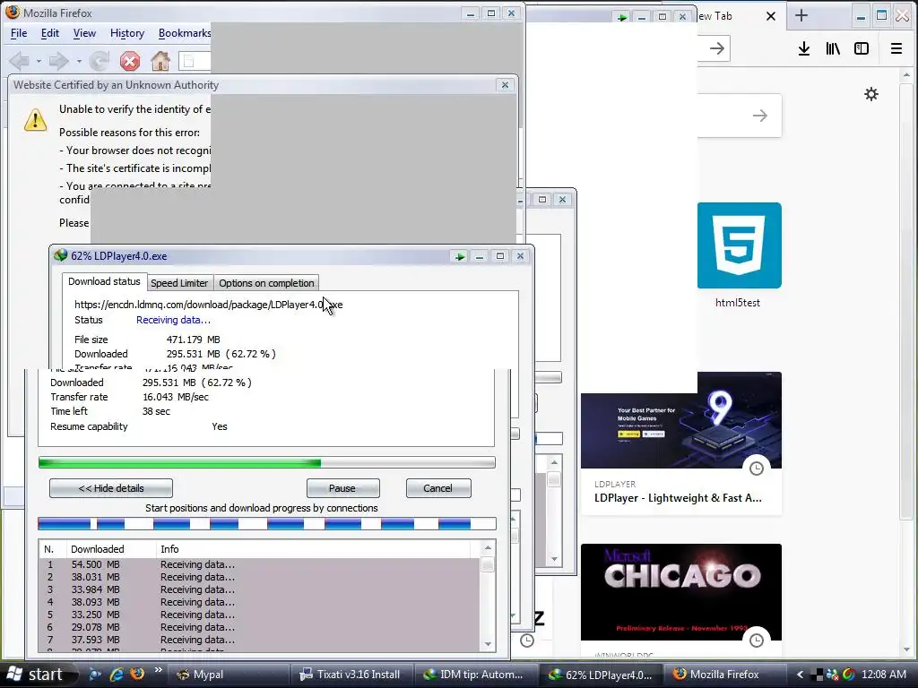This screenshot has height=688, width=918.
Task: Select connection row 7 with 37.593 MB
Action: (259, 640)
